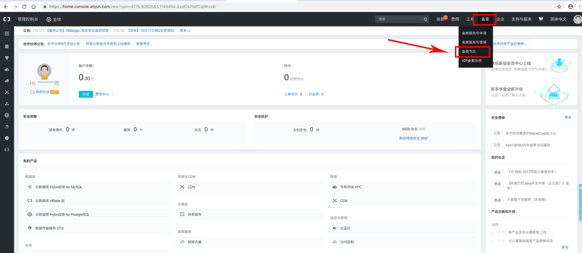The width and height of the screenshot is (582, 253).
Task: Click the 我的社区 chat bubble icon
Action: click(32, 92)
